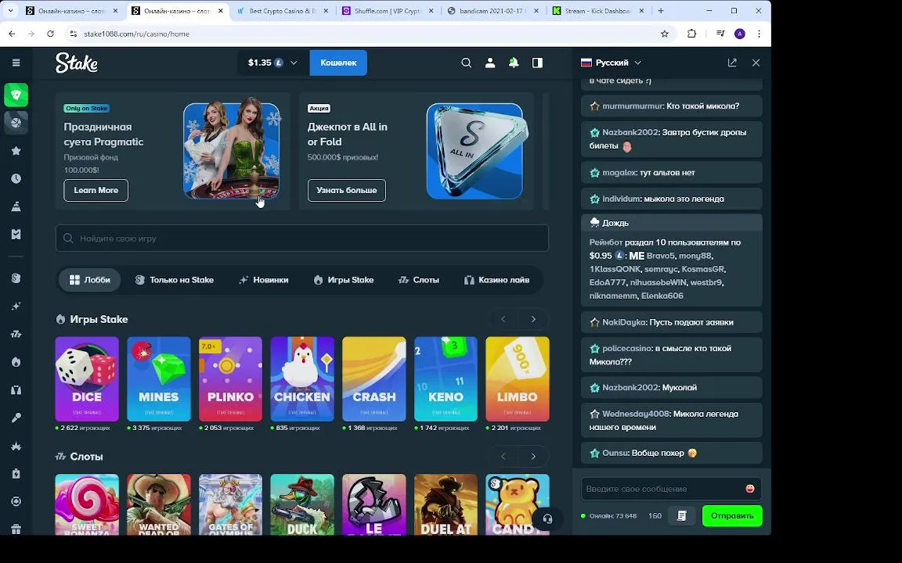This screenshot has height=563, width=902.
Task: Open the DICE game thumbnail
Action: [x=87, y=379]
